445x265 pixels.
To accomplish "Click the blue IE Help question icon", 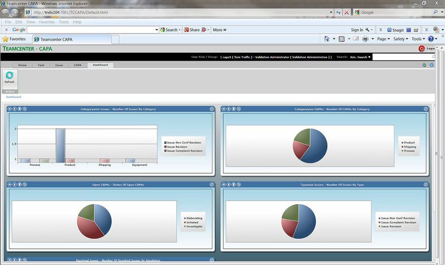I will (x=431, y=39).
